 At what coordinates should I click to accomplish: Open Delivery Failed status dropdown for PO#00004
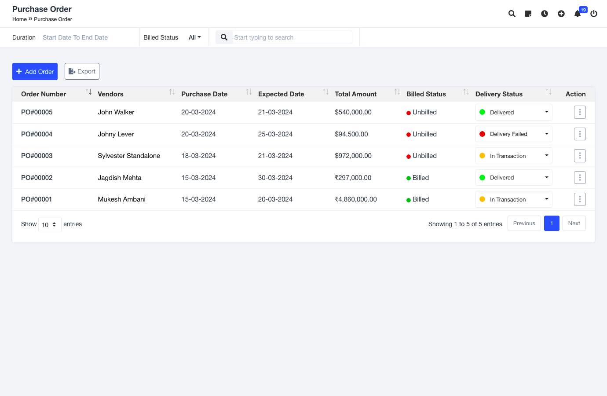pyautogui.click(x=513, y=134)
